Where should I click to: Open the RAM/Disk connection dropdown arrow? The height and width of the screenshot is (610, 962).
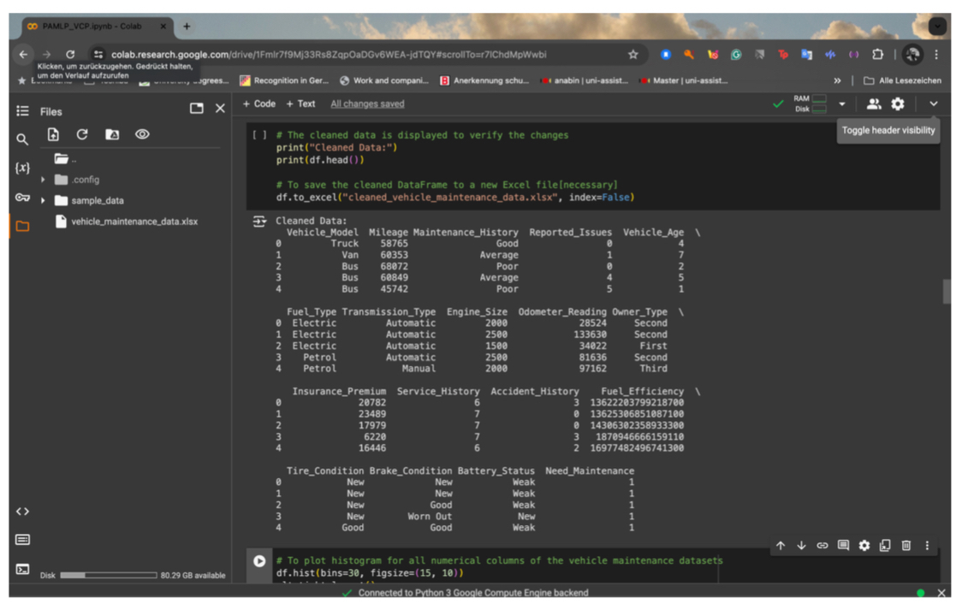coord(841,104)
